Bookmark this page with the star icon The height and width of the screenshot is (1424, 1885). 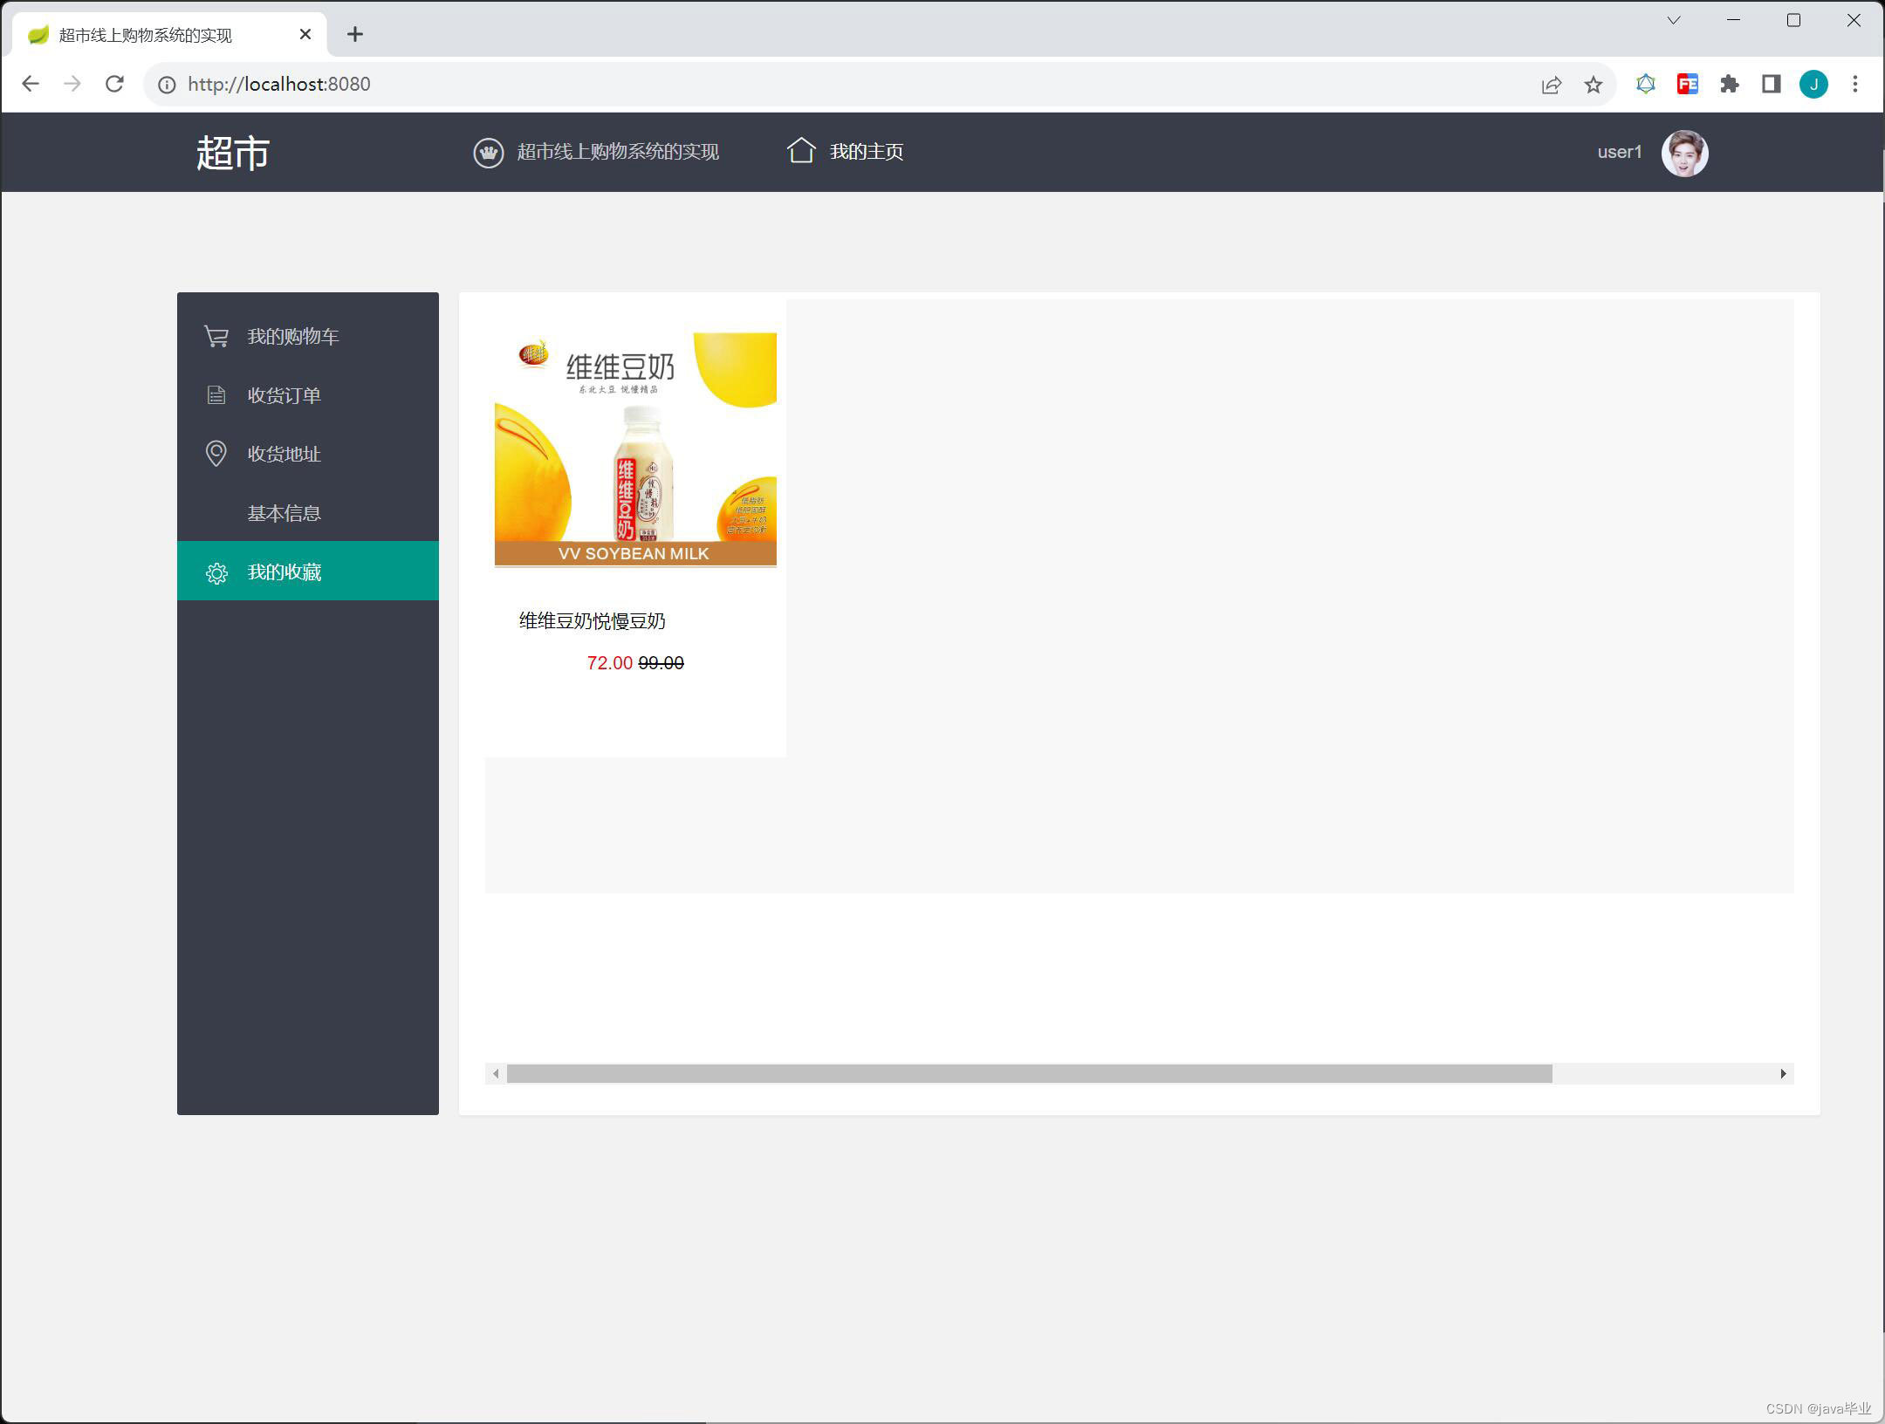pyautogui.click(x=1594, y=85)
